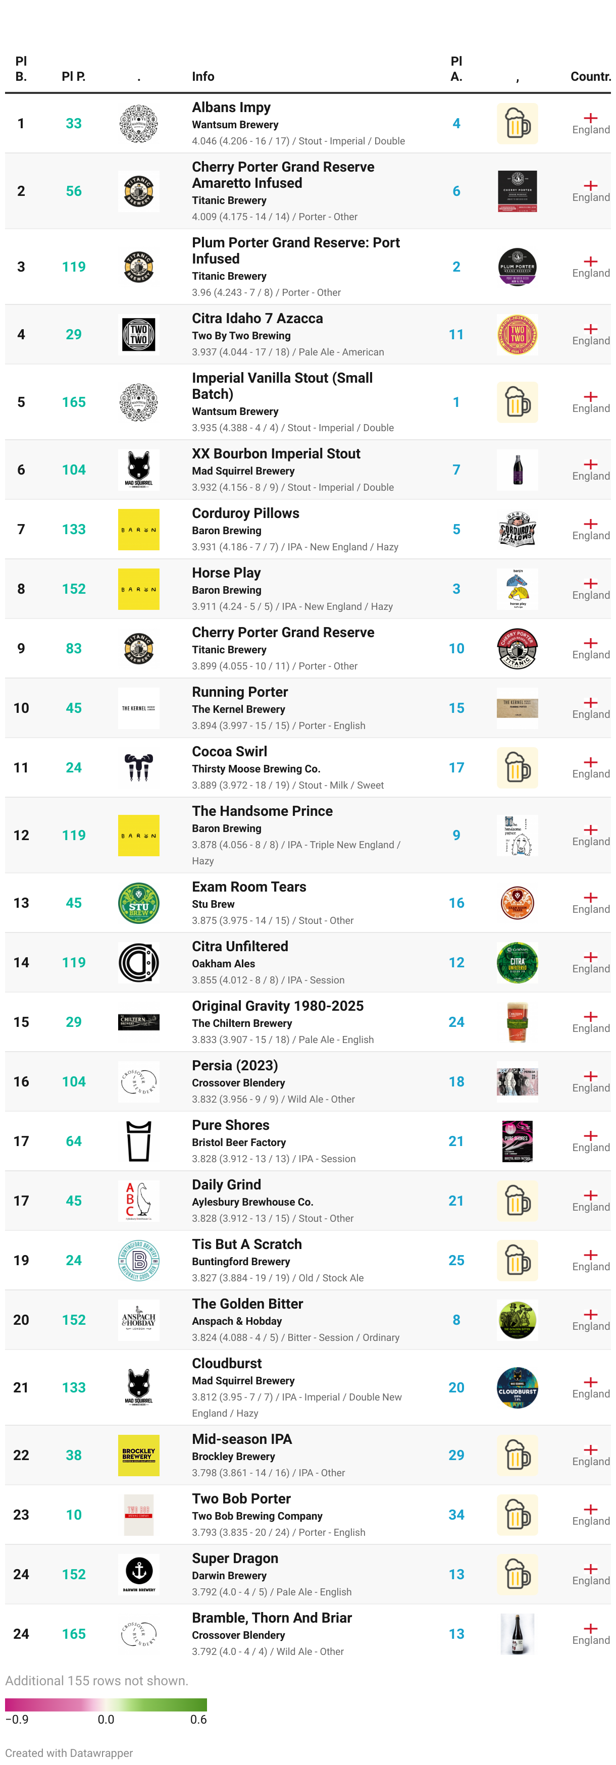Image resolution: width=616 pixels, height=1765 pixels.
Task: Sort by the Pl P. column header
Action: (x=73, y=77)
